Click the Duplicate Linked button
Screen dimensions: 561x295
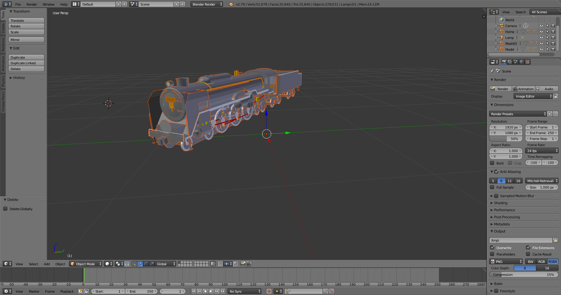26,63
